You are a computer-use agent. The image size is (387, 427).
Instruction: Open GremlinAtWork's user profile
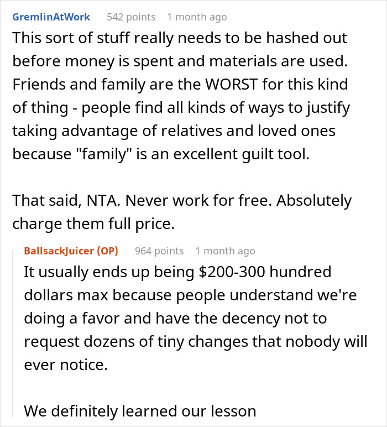[x=51, y=17]
